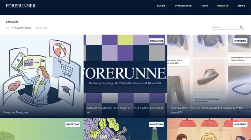Click the chevron arrow beside Thought Pieces
This screenshot has width=251, height=140.
pyautogui.click(x=12, y=28)
